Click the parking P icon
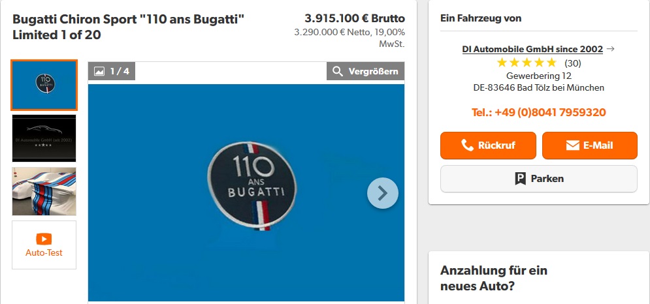The image size is (650, 304). (520, 179)
